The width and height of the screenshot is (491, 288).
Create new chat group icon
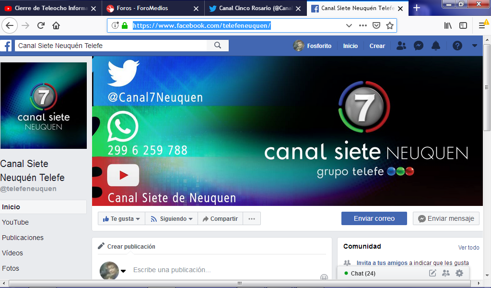click(445, 273)
